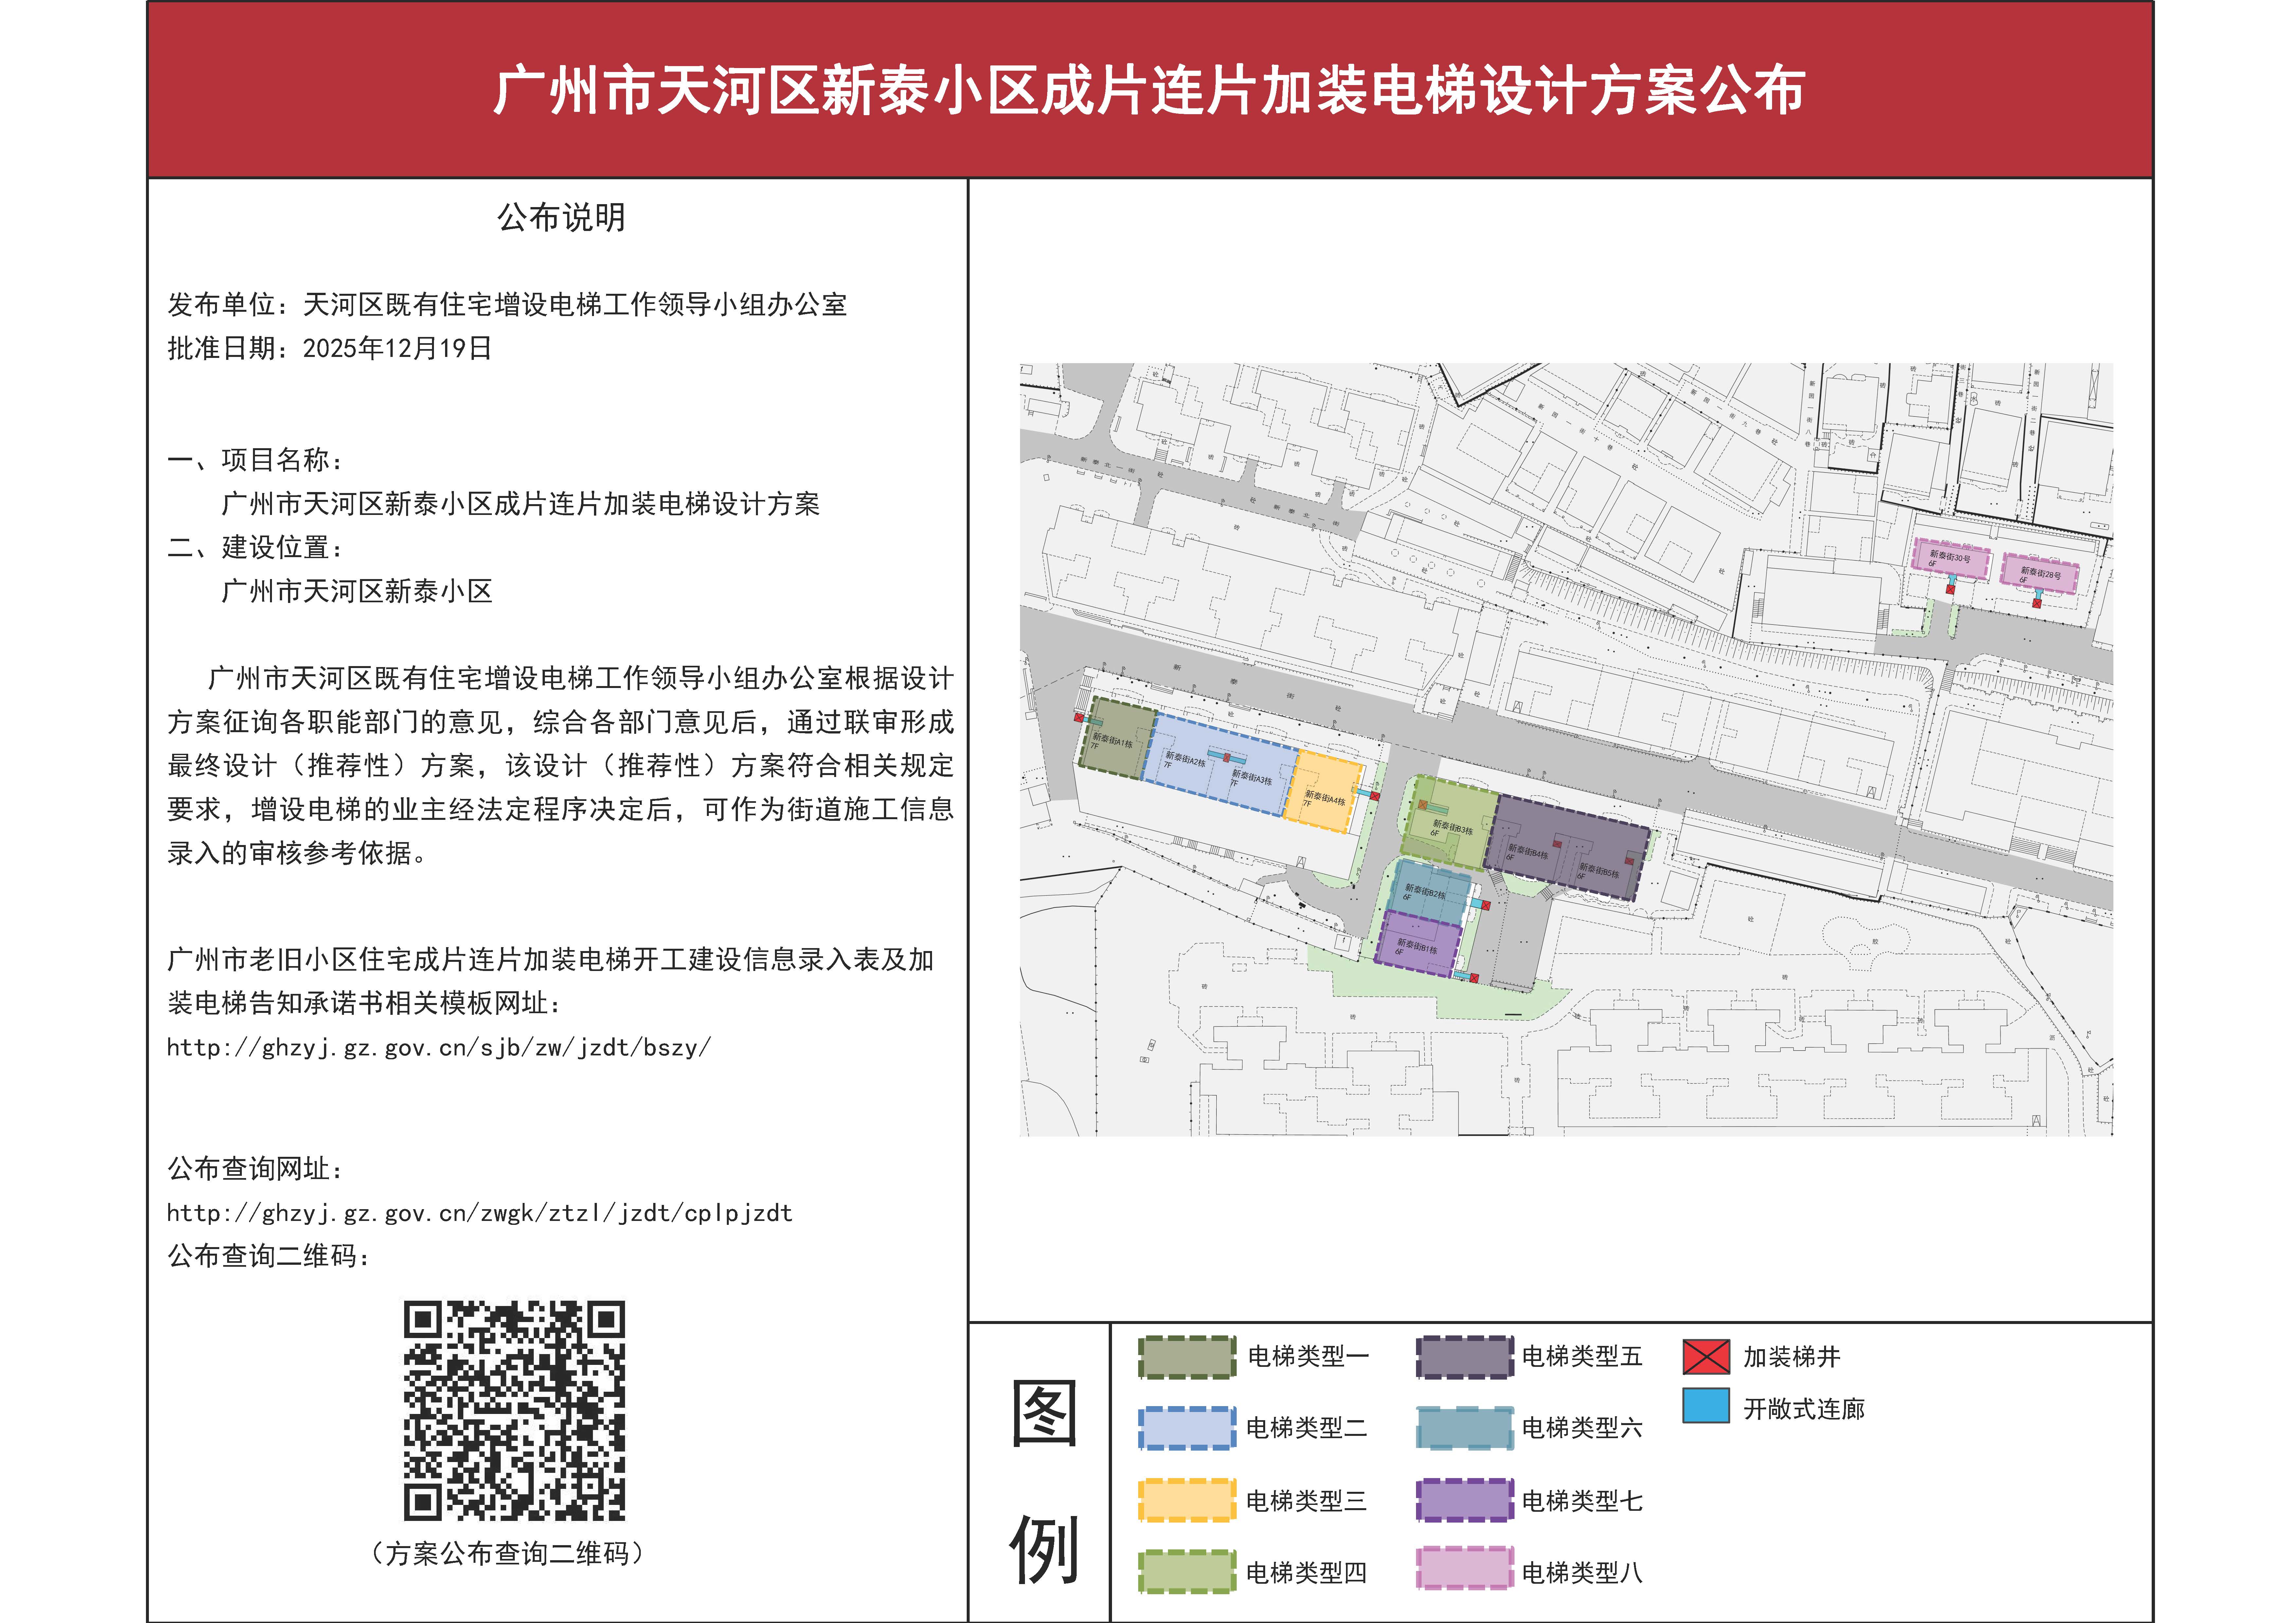Click the red crossed 加装梯井 legend icon
The image size is (2296, 1623).
[x=1706, y=1357]
